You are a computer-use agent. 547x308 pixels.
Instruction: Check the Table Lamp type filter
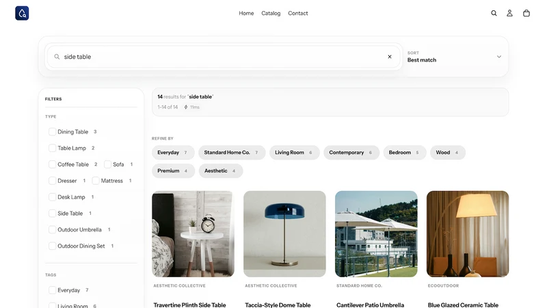pyautogui.click(x=53, y=148)
